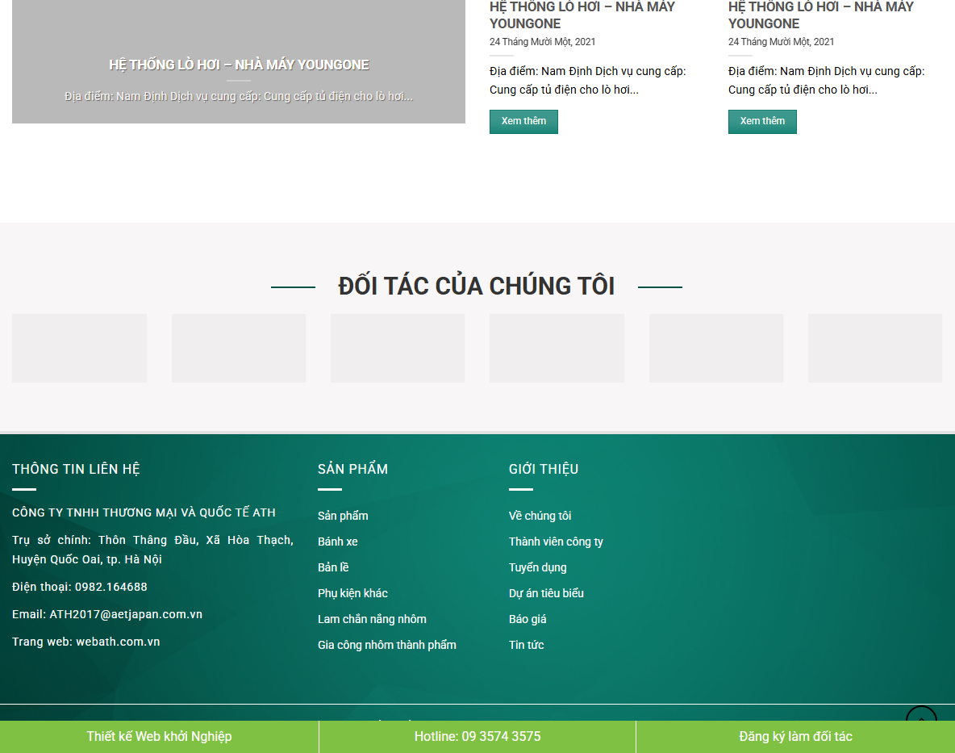Click Thiết kế Web khởi Nghiệp link
Viewport: 955px width, 753px height.
[159, 736]
